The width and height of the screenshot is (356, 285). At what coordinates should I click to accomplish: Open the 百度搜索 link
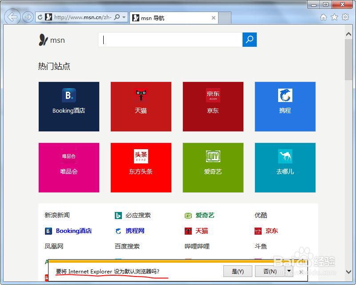(127, 246)
